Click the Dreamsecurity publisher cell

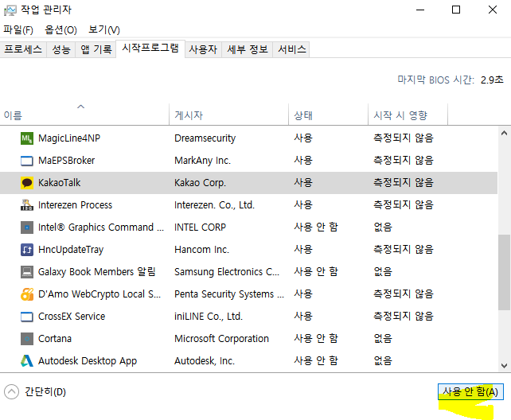click(x=205, y=138)
